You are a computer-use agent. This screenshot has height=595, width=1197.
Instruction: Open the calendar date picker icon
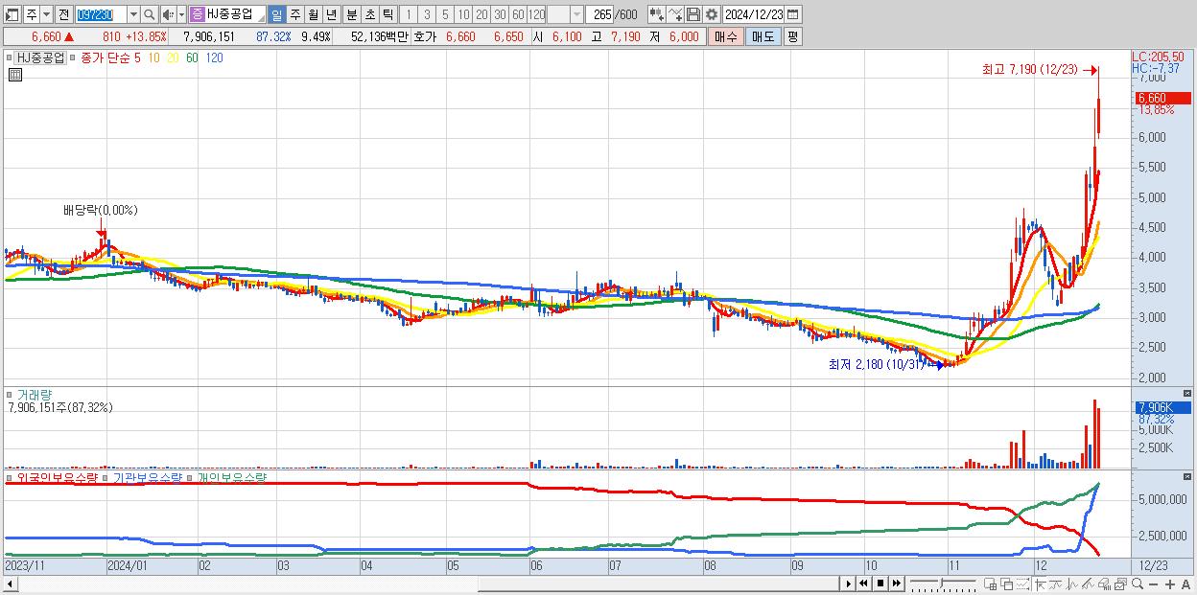pos(794,14)
